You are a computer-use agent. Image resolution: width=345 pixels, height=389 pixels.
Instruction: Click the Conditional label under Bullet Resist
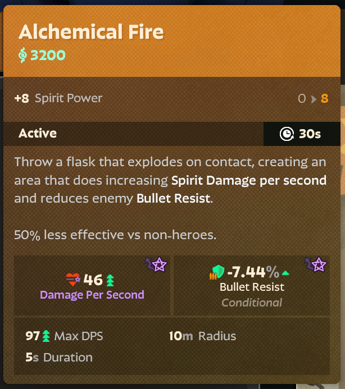[x=252, y=303]
